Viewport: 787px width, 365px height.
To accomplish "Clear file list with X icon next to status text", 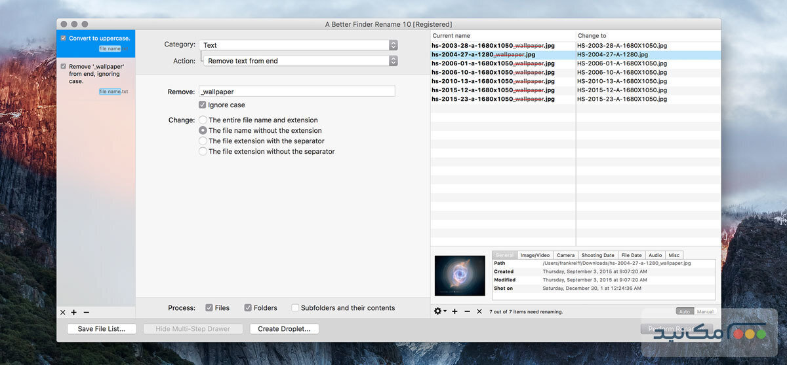I will click(479, 311).
